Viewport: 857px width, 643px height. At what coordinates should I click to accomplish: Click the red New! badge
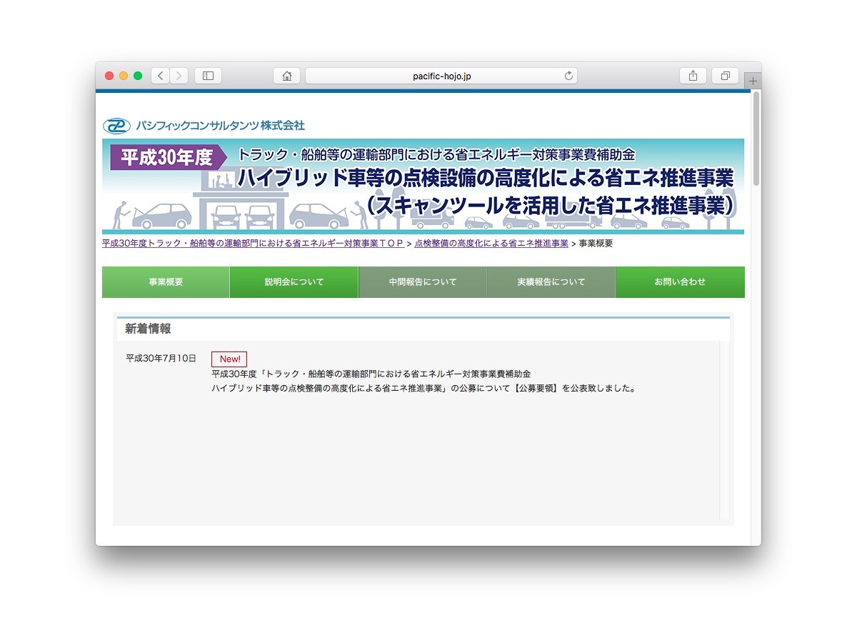coord(229,359)
